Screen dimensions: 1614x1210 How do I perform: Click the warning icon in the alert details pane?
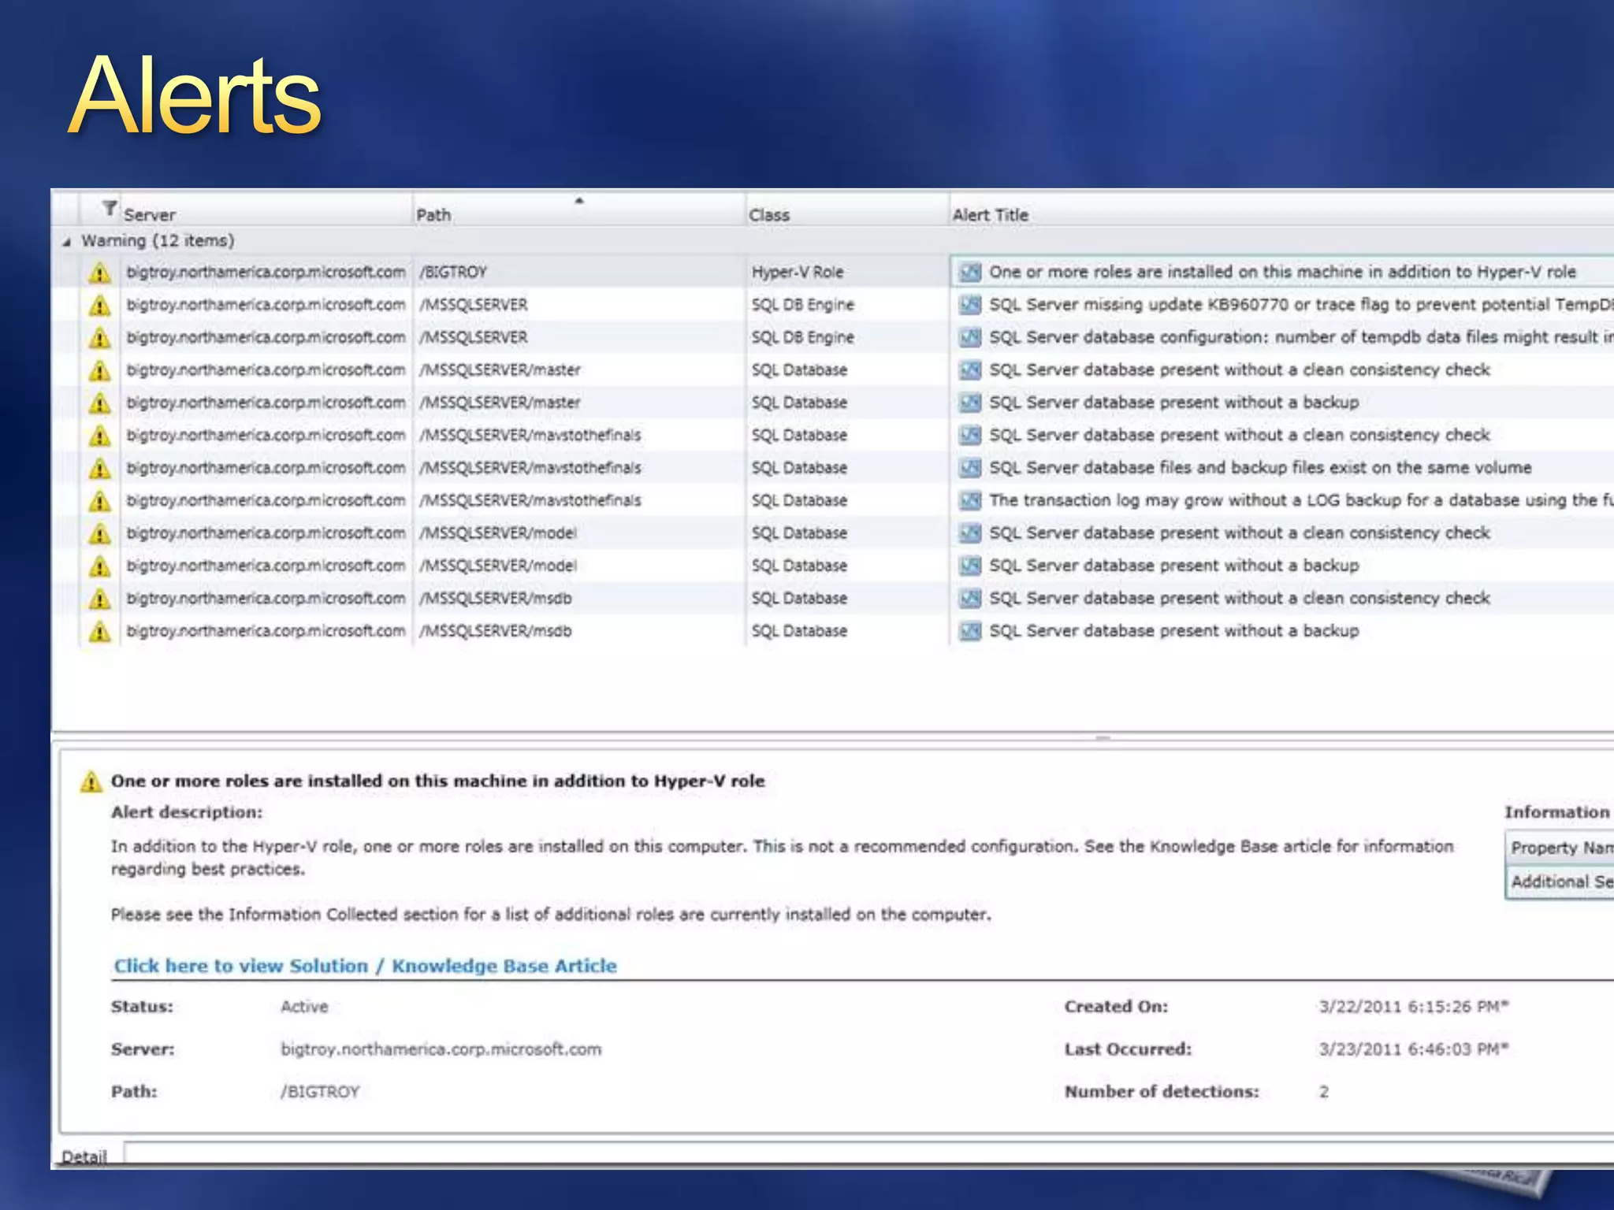[91, 781]
